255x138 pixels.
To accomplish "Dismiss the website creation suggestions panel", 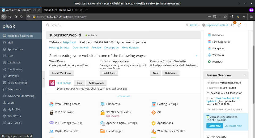I will [x=197, y=56].
